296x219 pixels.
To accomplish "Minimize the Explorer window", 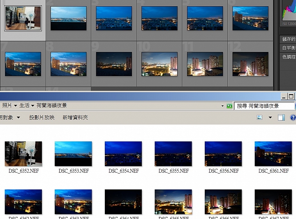I will click(284, 97).
